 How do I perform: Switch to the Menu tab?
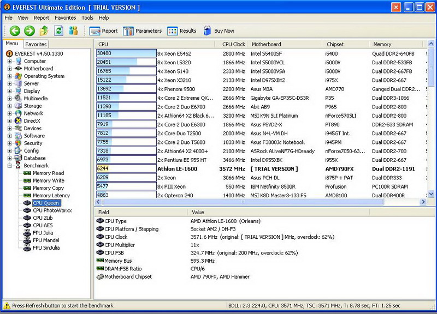click(x=12, y=44)
